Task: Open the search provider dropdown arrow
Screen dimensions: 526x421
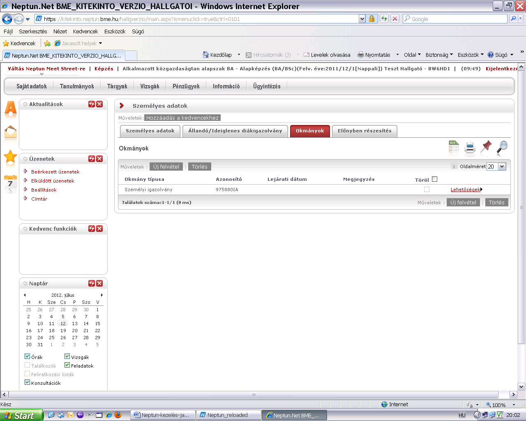Action: (520, 19)
